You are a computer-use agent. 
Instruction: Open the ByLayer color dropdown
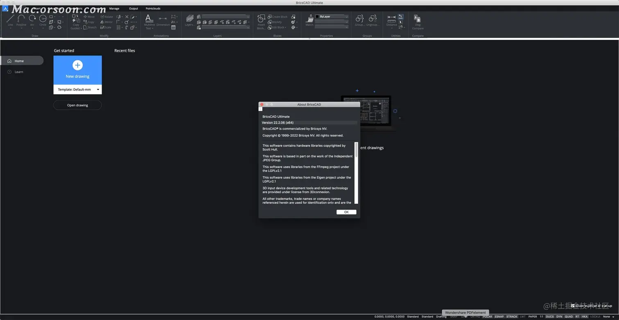pos(332,17)
